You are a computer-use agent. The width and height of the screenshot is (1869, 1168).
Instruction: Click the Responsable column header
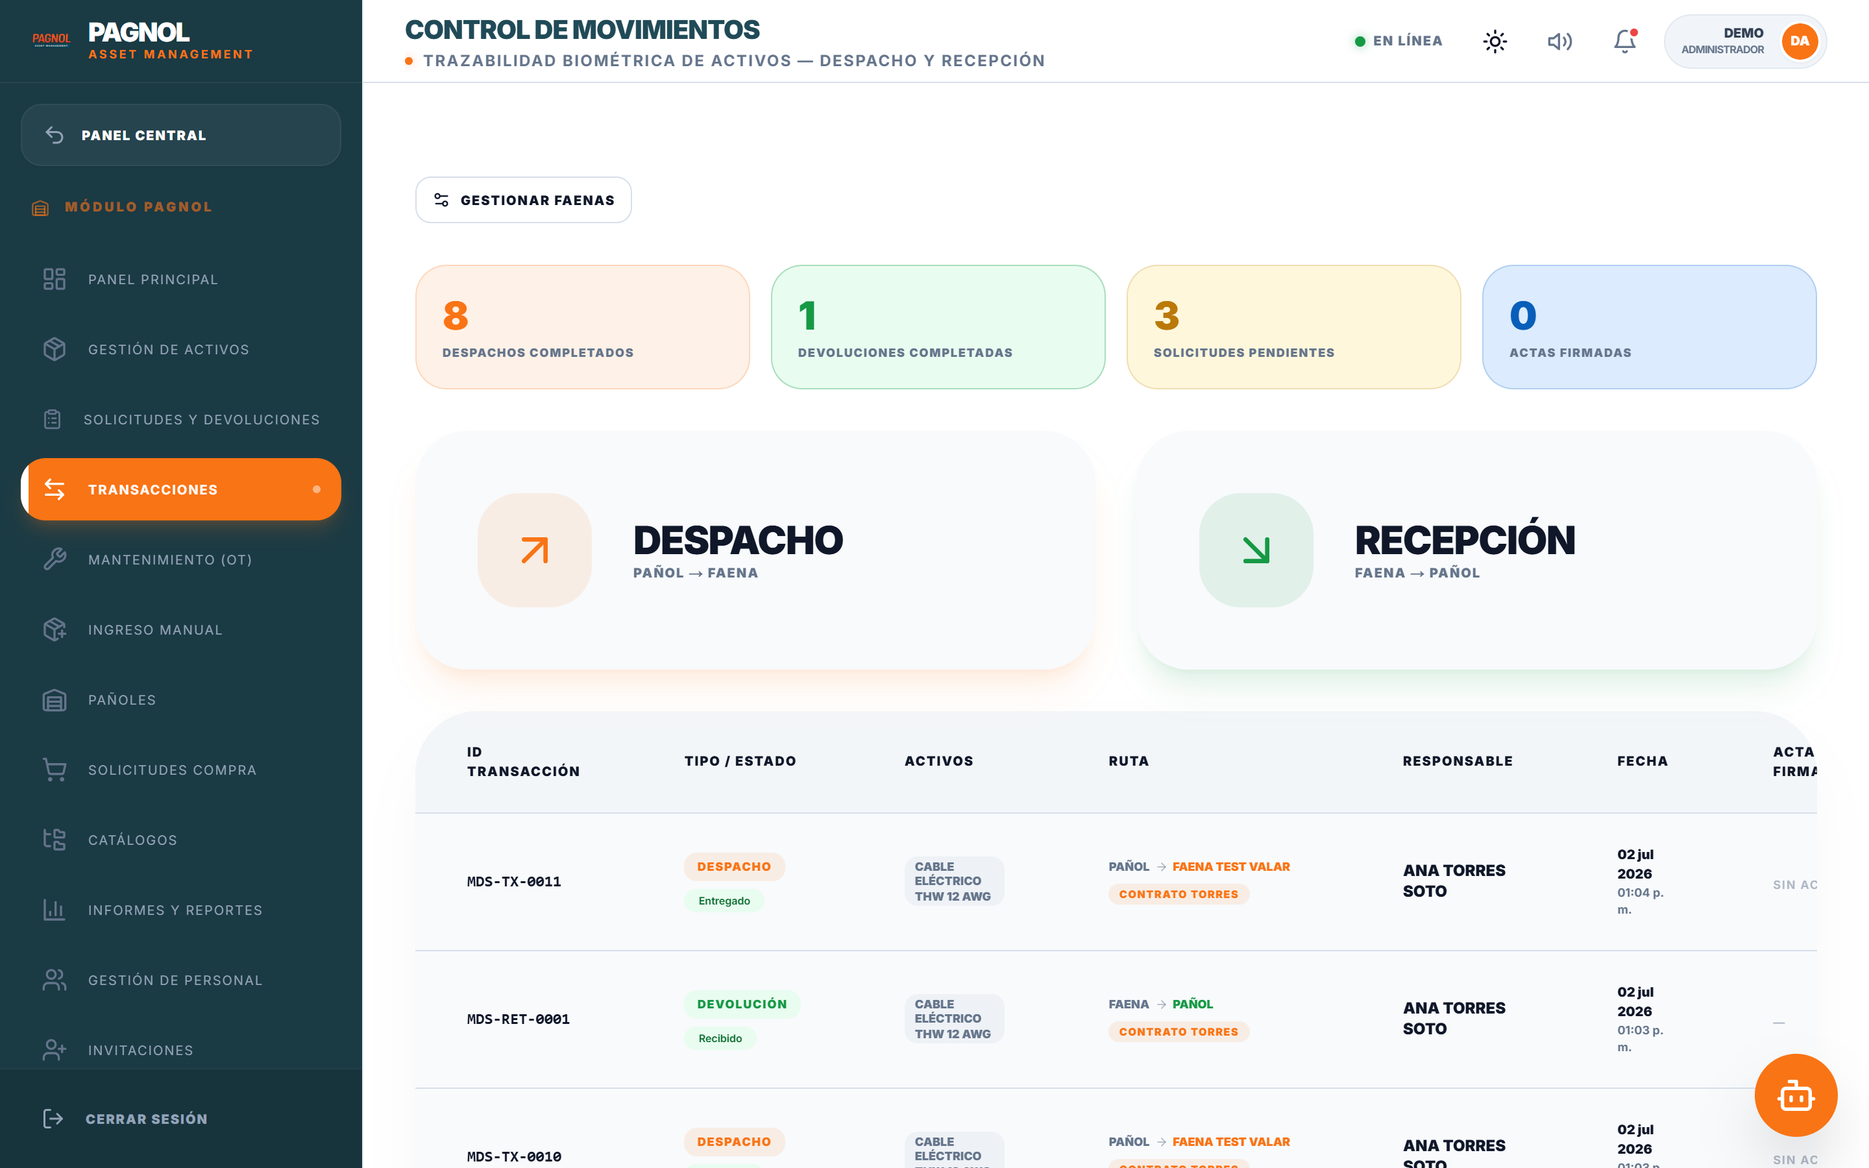tap(1458, 761)
